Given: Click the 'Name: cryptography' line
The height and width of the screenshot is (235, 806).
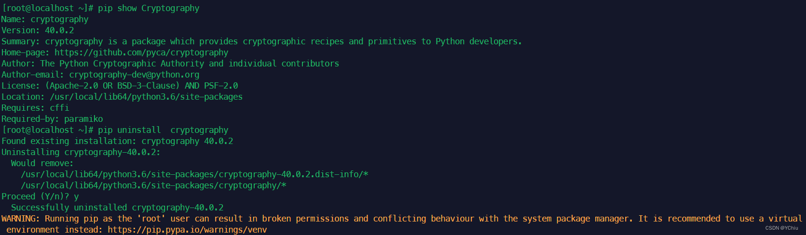Looking at the screenshot, I should [45, 19].
